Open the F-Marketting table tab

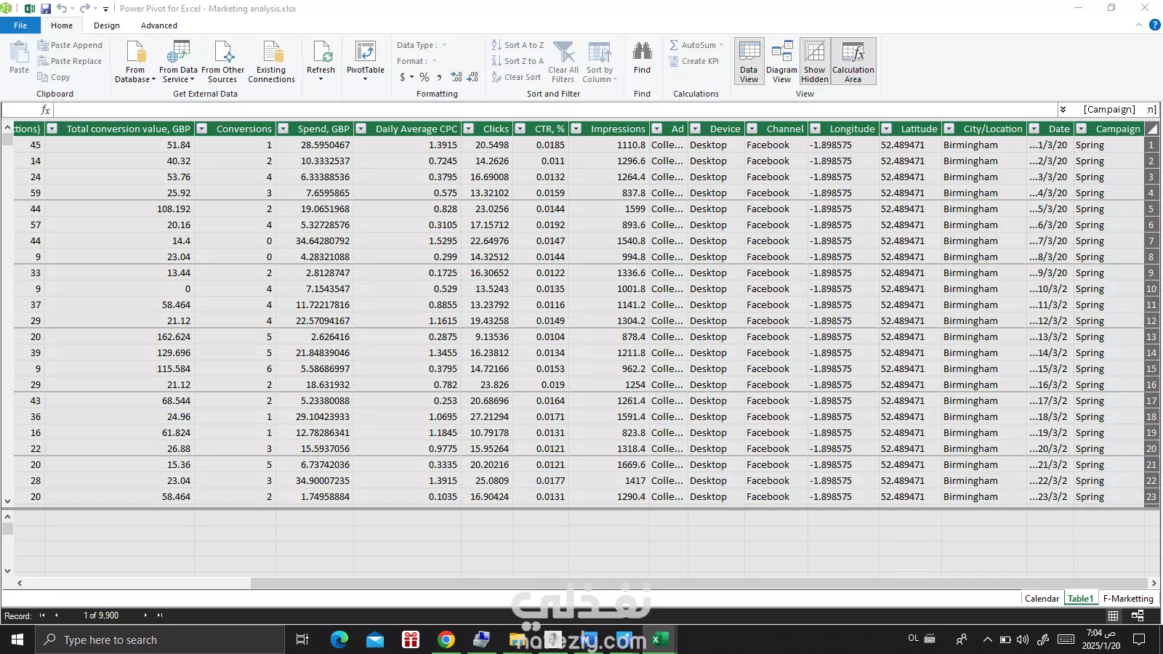1128,599
